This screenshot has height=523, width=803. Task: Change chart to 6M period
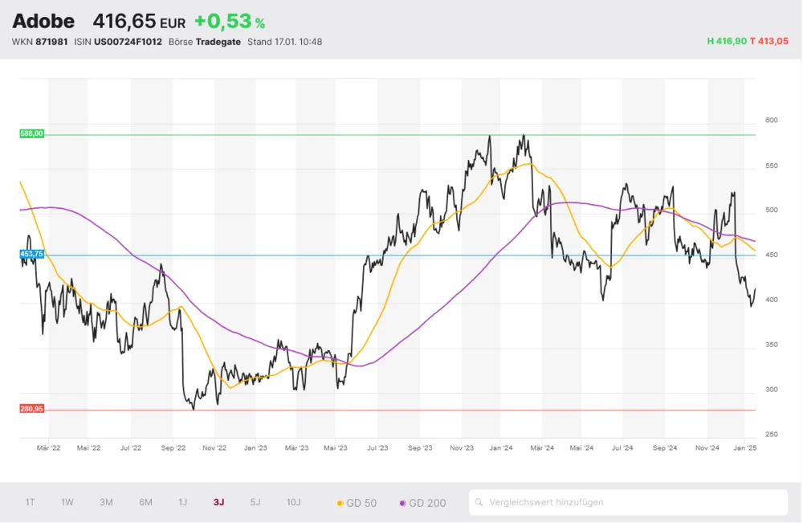click(x=145, y=502)
